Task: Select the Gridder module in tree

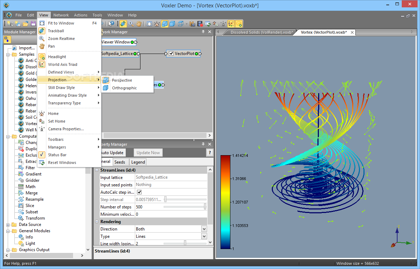Action: pyautogui.click(x=32, y=180)
